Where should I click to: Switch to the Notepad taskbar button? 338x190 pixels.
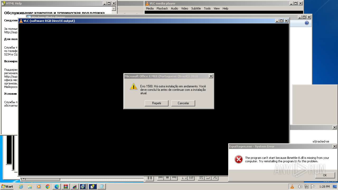(x=101, y=187)
